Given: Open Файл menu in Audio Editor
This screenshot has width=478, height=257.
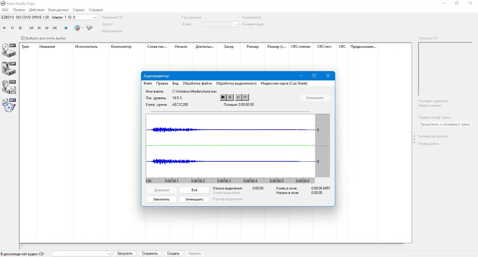Looking at the screenshot, I should tap(148, 83).
